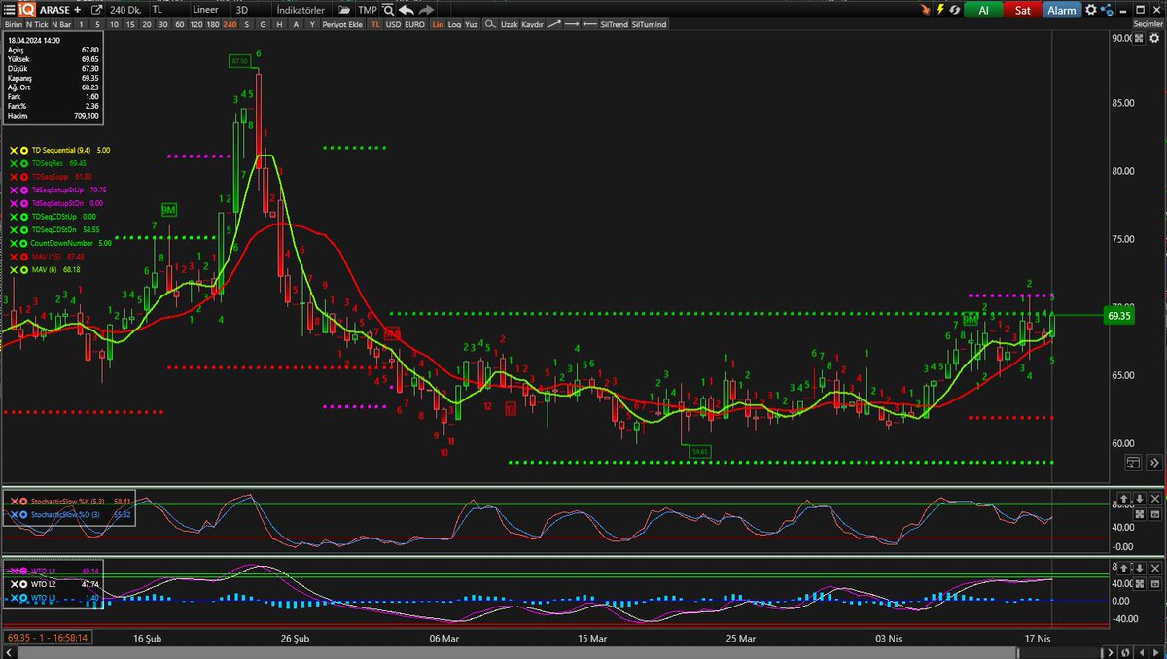Toggle the TDSeqRes circle icon
The width and height of the screenshot is (1167, 659).
pos(24,163)
